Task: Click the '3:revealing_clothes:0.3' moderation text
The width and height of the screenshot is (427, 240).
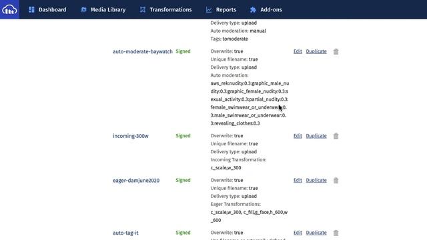Action: [x=235, y=123]
